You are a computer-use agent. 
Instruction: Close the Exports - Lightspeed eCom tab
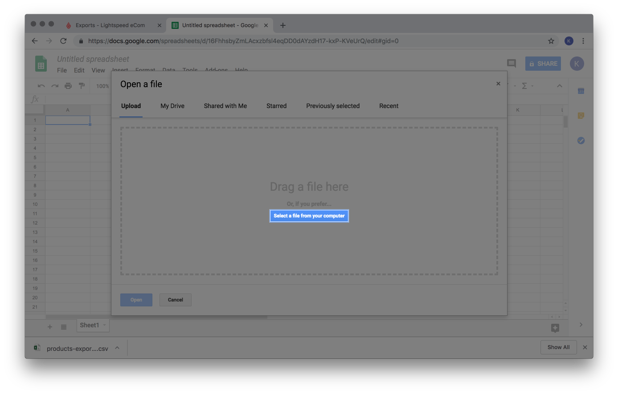[x=160, y=25]
